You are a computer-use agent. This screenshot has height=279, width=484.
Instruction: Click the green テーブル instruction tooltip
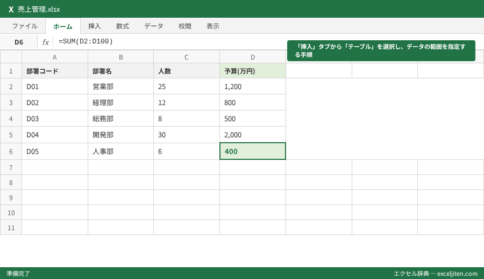(x=381, y=50)
